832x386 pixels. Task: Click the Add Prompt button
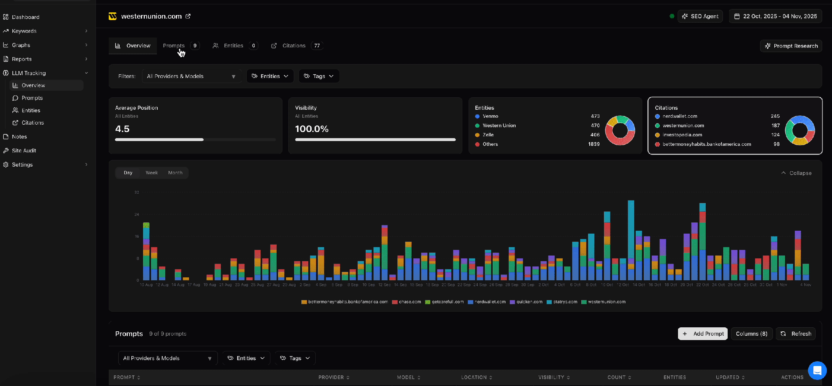tap(702, 334)
